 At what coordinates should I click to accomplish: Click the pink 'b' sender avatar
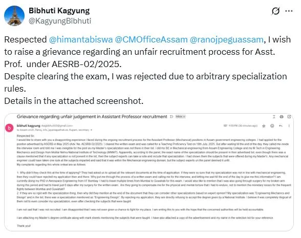point(9,128)
